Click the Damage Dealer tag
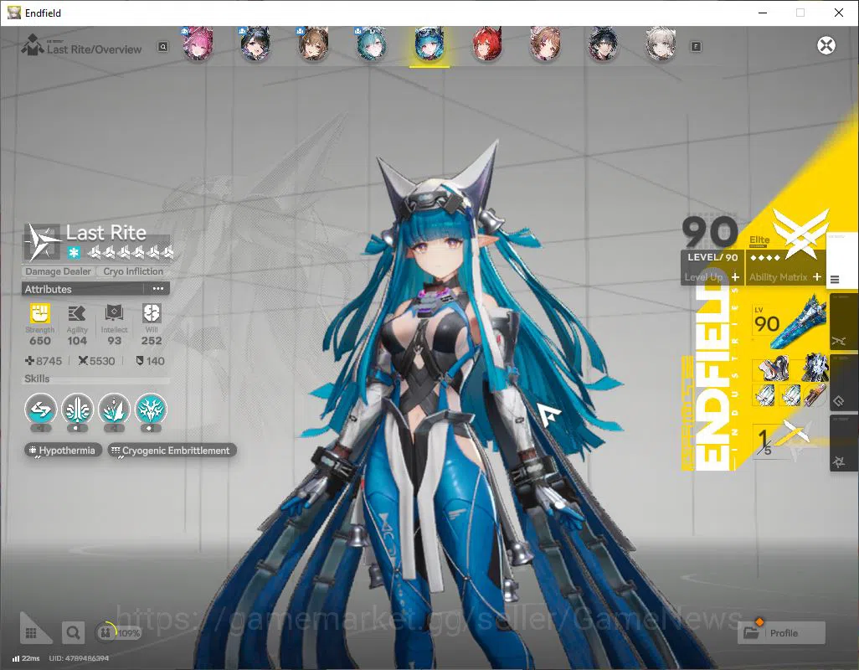 58,271
